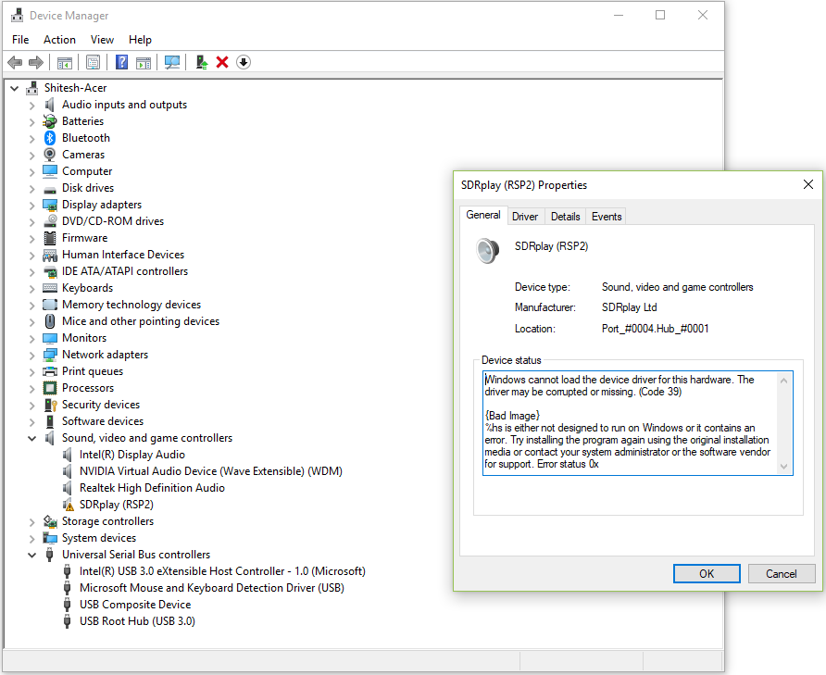
Task: Expand the Disk drives category
Action: coord(32,189)
